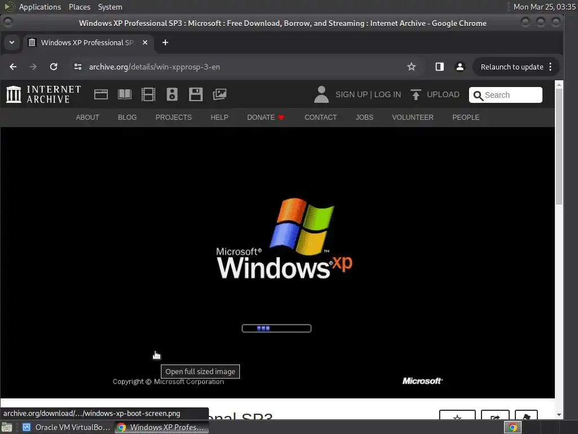The height and width of the screenshot is (434, 578).
Task: Switch to Windows XP Profes... Chrome taskbar item
Action: point(161,427)
